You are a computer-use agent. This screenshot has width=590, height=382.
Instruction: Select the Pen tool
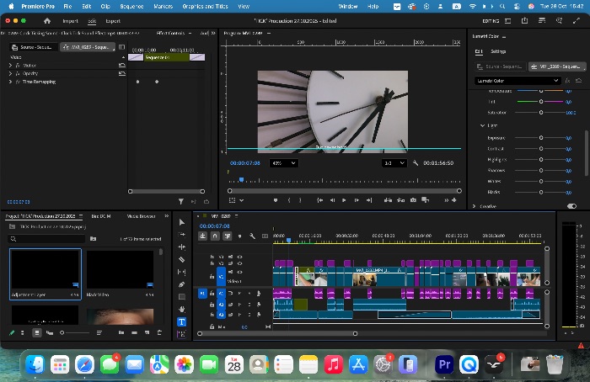182,284
